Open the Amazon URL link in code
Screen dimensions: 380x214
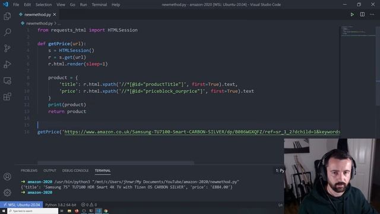point(202,132)
